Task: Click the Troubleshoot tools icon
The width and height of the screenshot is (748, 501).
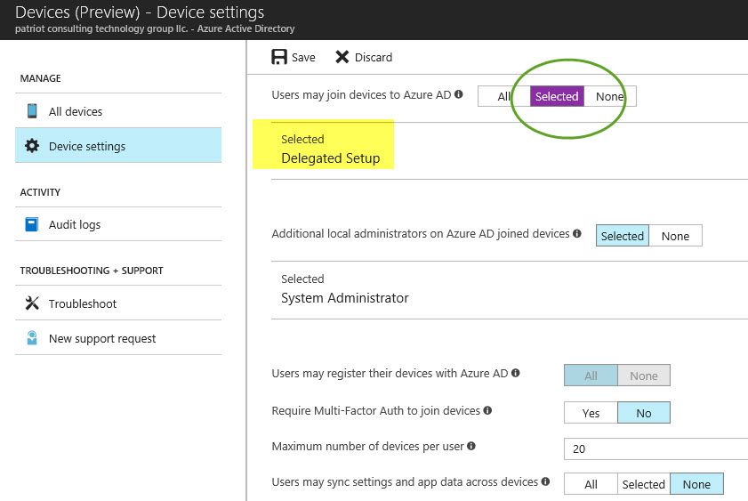Action: tap(32, 303)
